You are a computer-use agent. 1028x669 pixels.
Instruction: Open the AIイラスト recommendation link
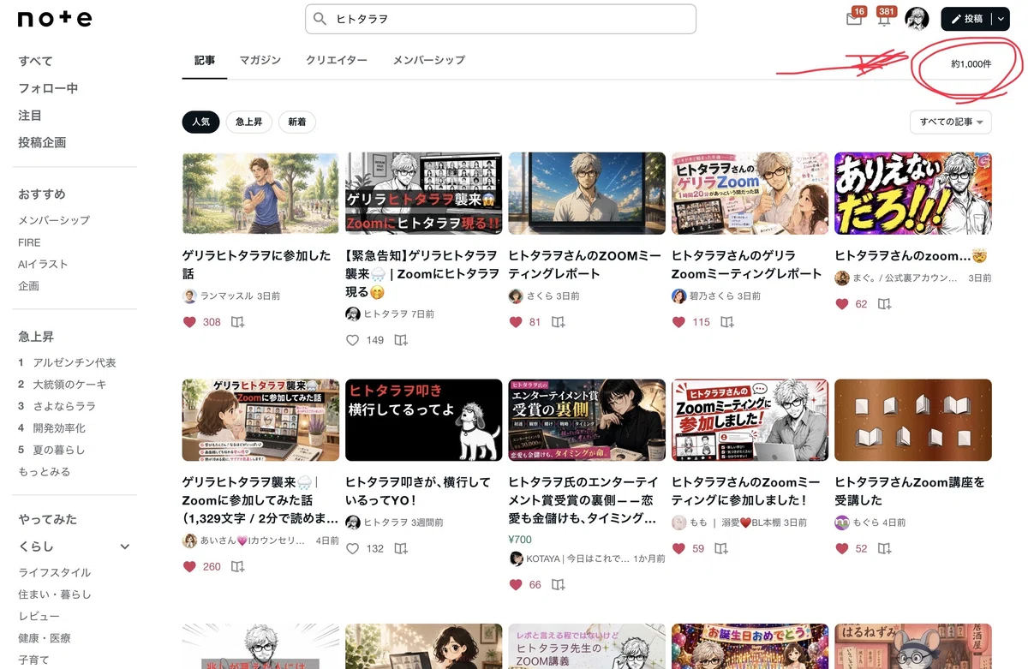click(43, 265)
